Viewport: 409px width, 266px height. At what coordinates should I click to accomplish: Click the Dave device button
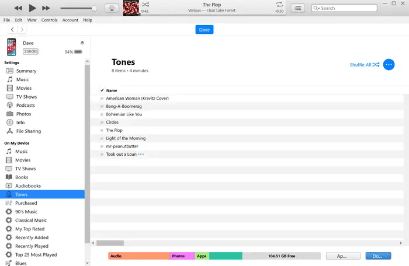tap(204, 30)
